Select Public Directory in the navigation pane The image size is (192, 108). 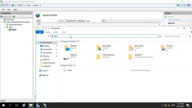[49, 63]
